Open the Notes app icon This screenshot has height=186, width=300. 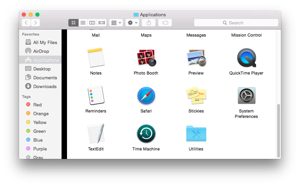click(96, 58)
